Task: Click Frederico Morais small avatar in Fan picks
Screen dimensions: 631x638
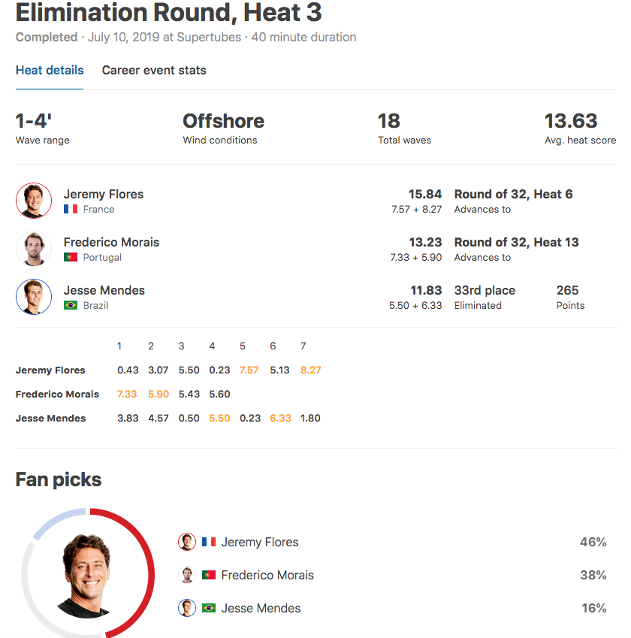Action: (x=187, y=575)
